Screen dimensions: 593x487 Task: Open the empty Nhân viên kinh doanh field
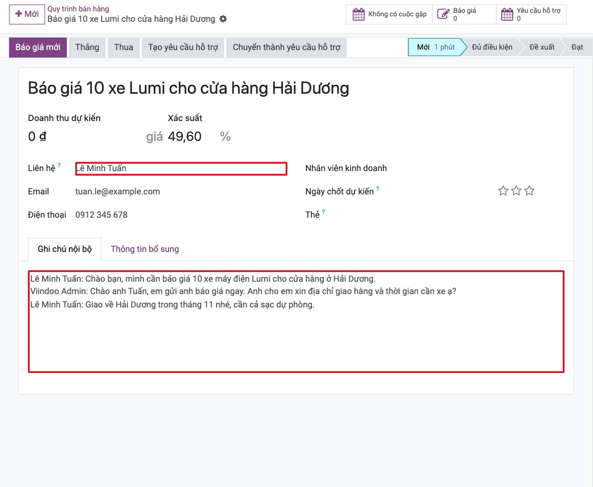(x=480, y=169)
